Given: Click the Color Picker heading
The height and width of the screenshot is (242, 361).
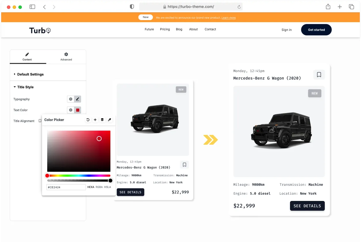Looking at the screenshot, I should click(54, 120).
